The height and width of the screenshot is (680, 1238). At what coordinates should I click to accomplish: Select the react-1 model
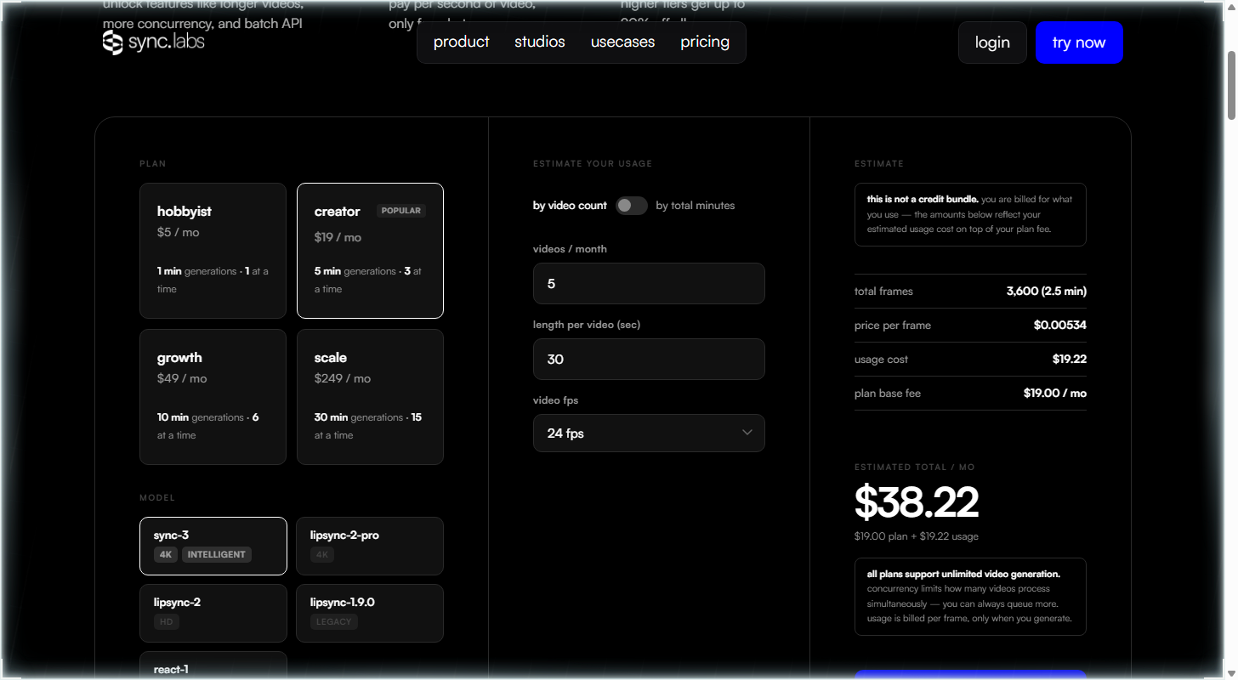point(213,666)
